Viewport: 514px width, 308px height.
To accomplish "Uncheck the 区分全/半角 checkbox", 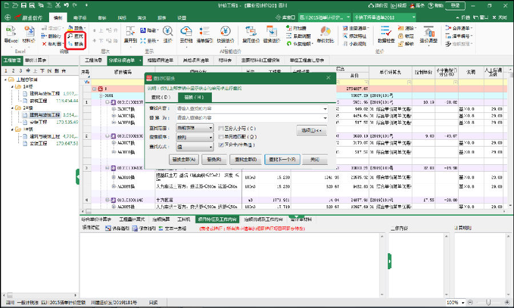I will point(222,145).
